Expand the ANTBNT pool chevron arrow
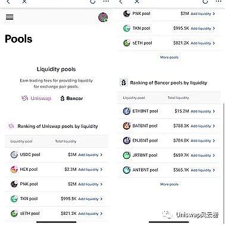 pyautogui.click(x=214, y=170)
